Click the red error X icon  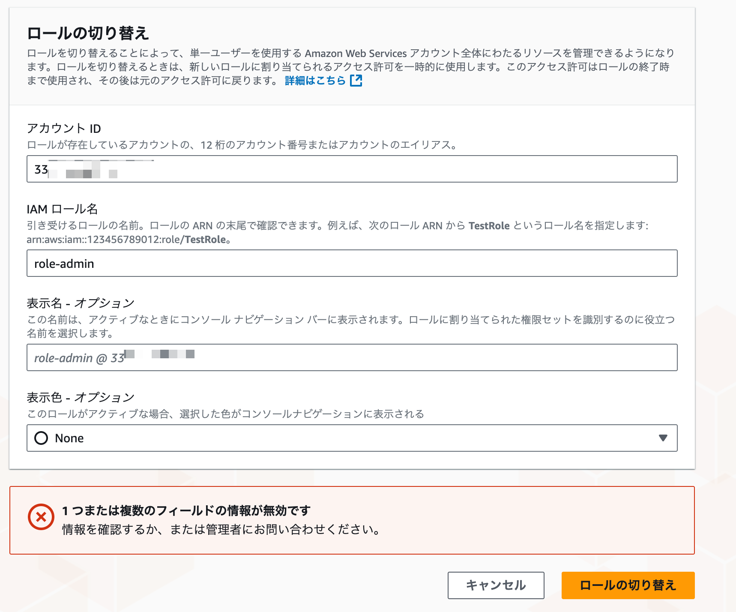point(41,517)
